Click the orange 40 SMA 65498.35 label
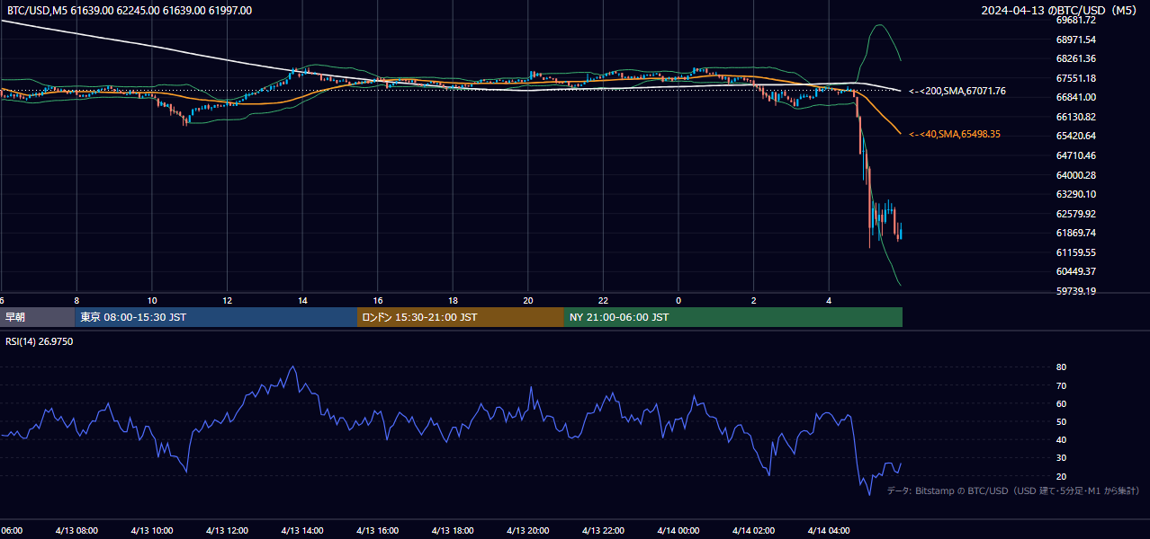The image size is (1150, 539). (955, 134)
